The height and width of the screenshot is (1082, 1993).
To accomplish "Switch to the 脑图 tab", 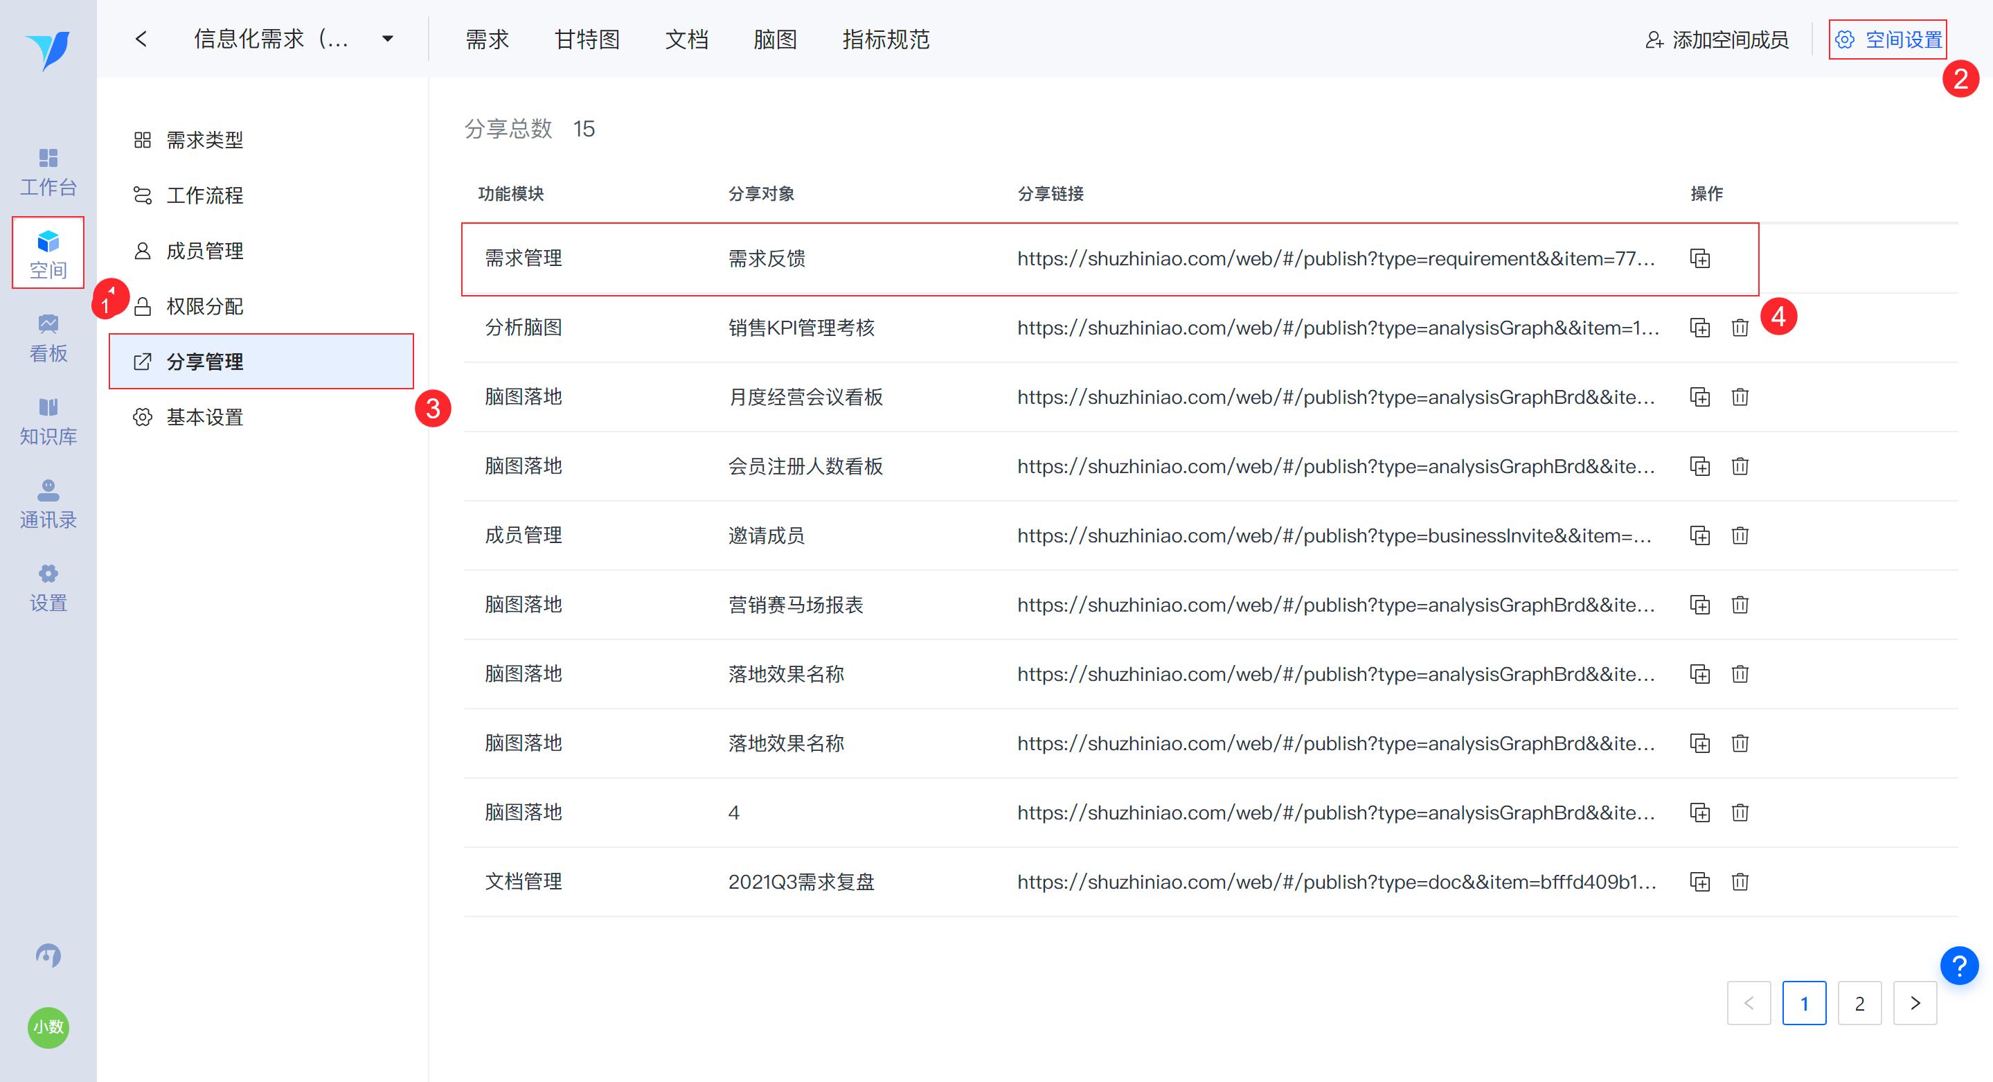I will click(x=774, y=39).
